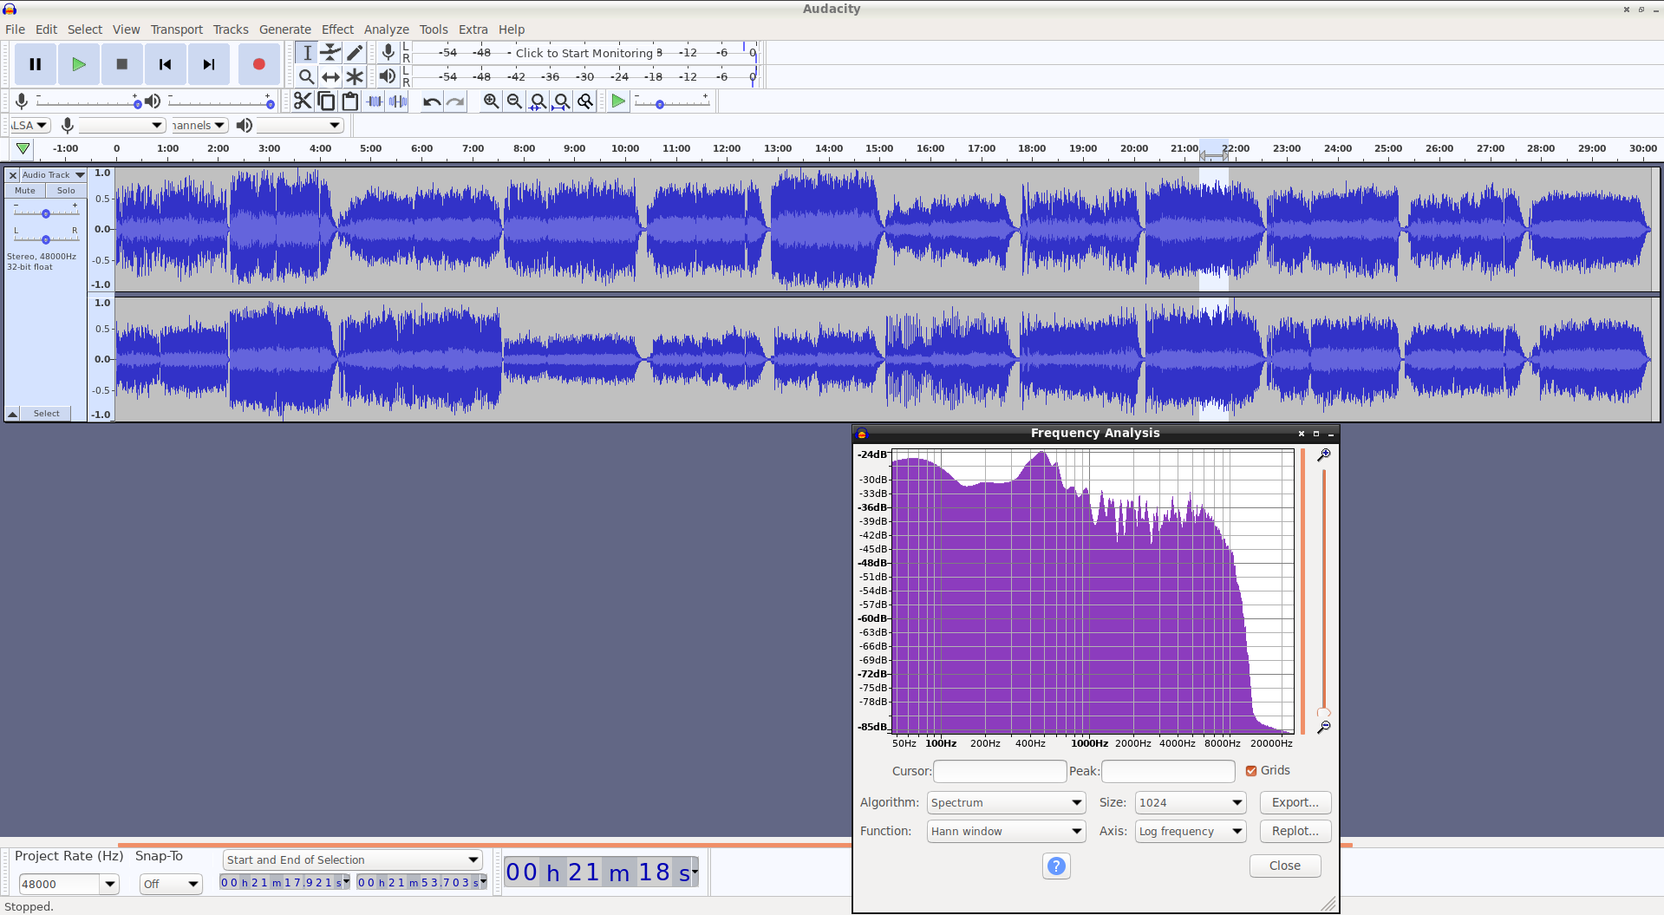Viewport: 1664px width, 915px height.
Task: Click the Paste clipboard icon
Action: tap(349, 101)
